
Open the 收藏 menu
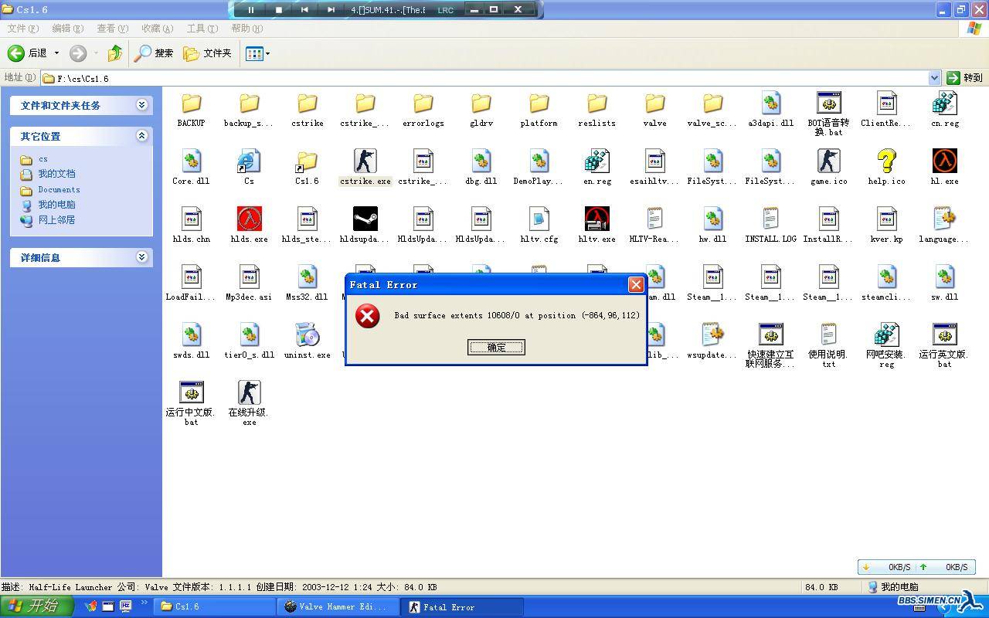pos(157,29)
